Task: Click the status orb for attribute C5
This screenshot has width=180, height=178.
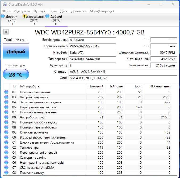Action: 6,157
